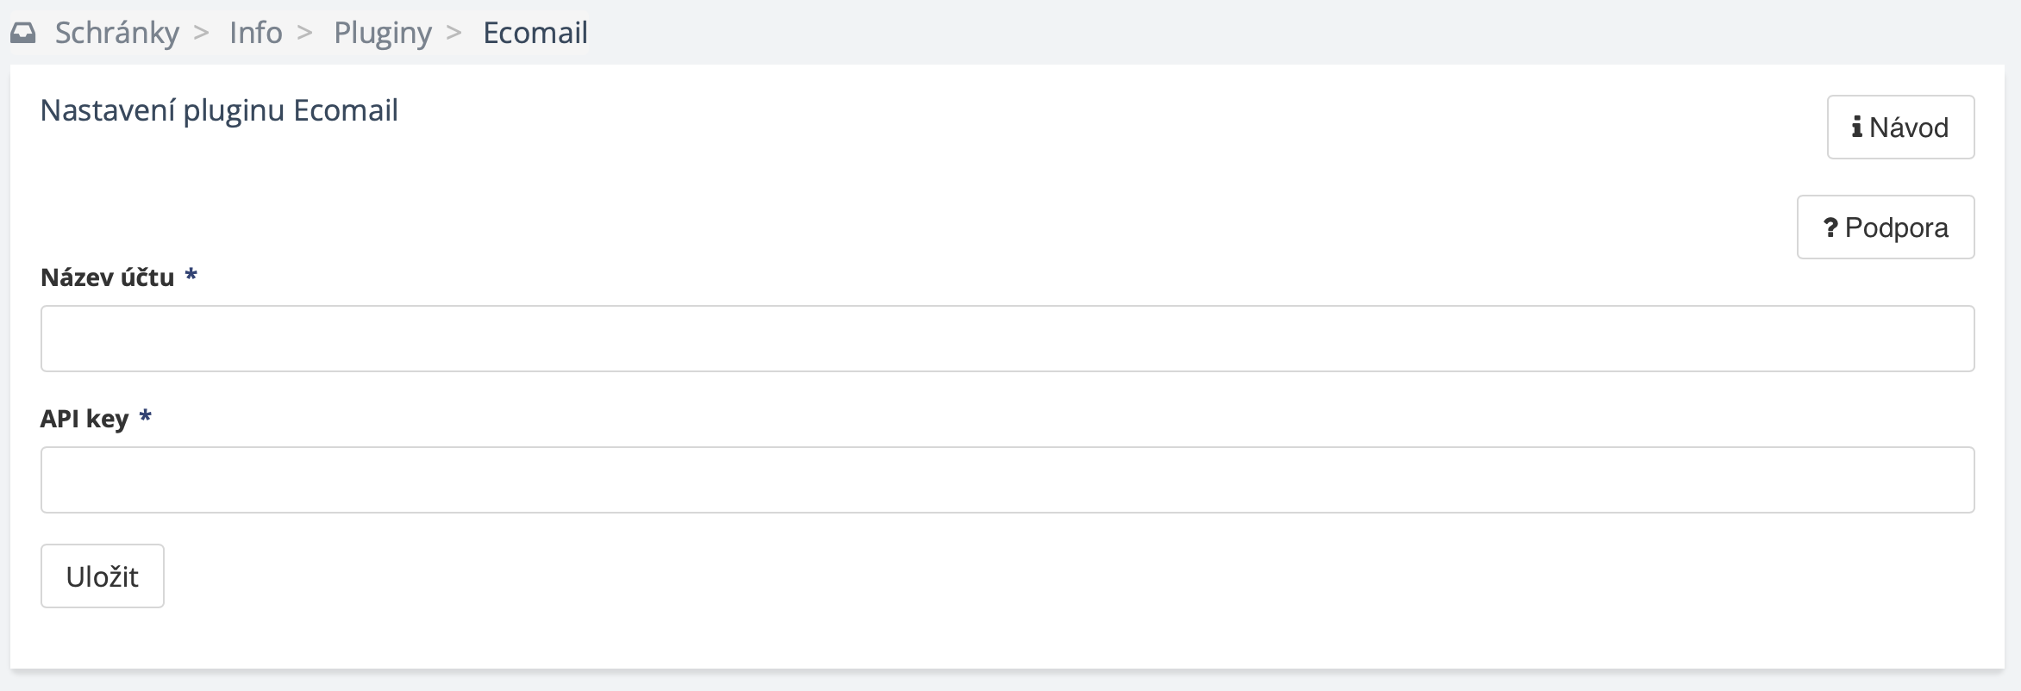Click the Nastavení pluginu Ecomail heading

click(x=219, y=111)
